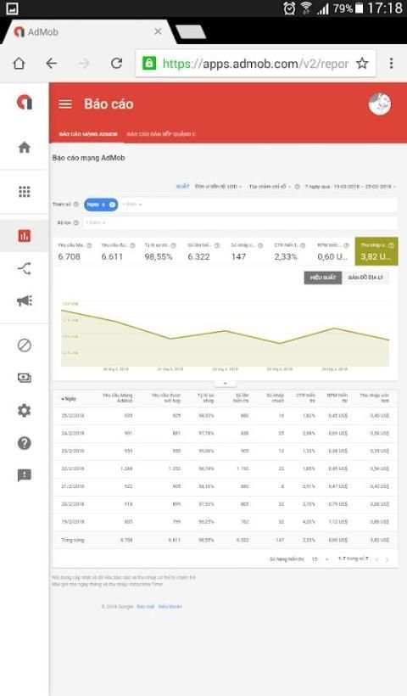Collapse the chart with the small arrow below it
The image size is (407, 696).
(226, 383)
